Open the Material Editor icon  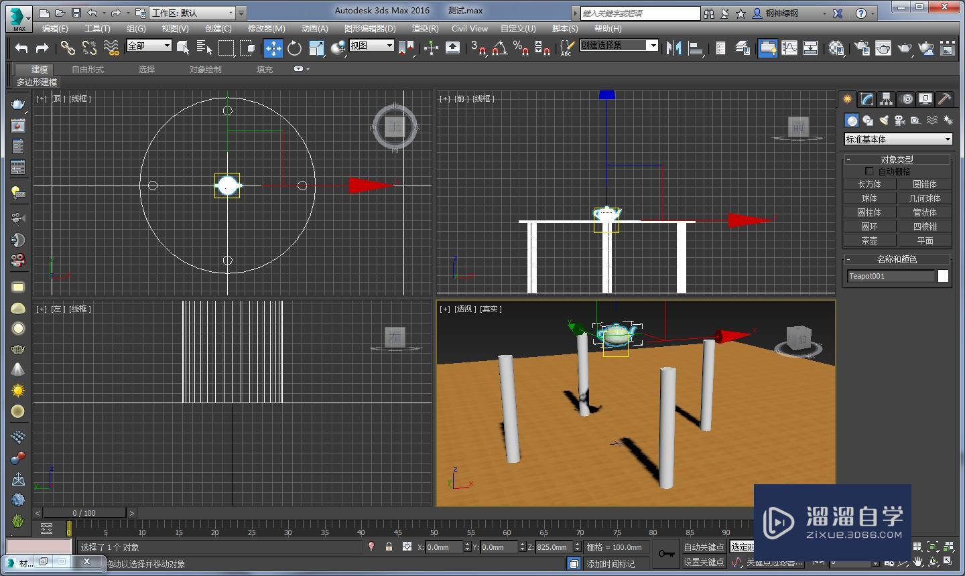pyautogui.click(x=836, y=48)
